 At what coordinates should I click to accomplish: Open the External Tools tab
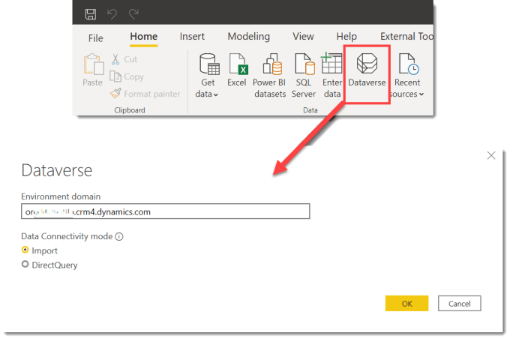coord(406,37)
